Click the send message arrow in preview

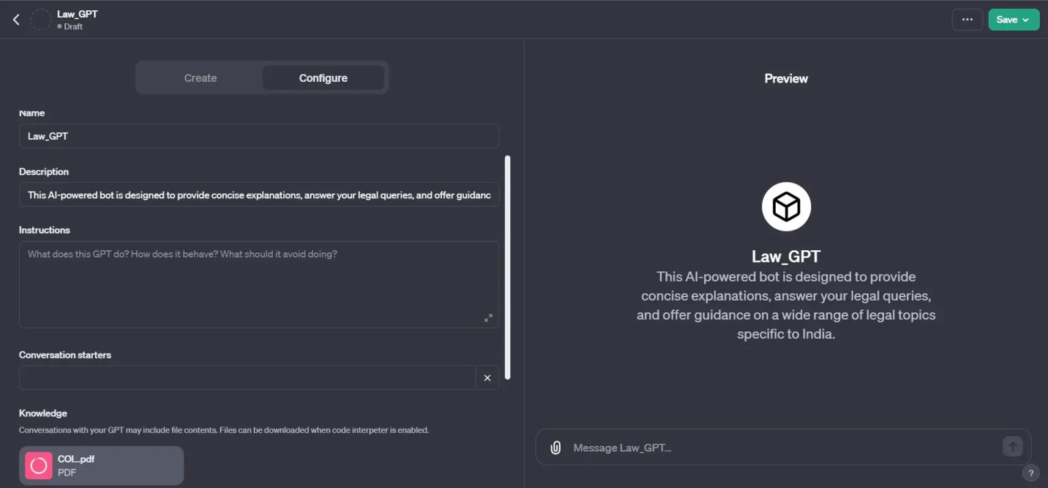1013,446
